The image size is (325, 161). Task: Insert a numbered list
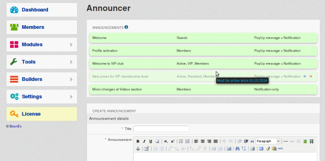pos(188,141)
